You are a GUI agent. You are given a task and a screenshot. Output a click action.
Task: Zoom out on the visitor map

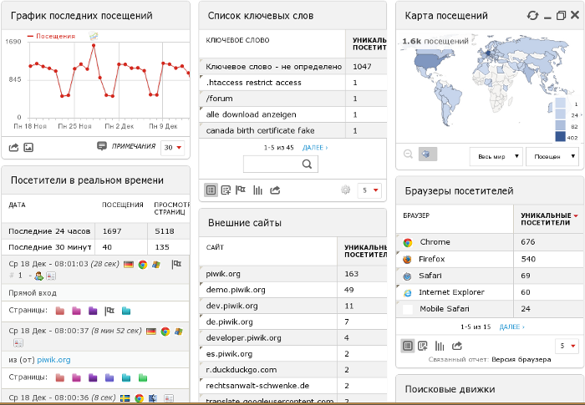click(409, 154)
